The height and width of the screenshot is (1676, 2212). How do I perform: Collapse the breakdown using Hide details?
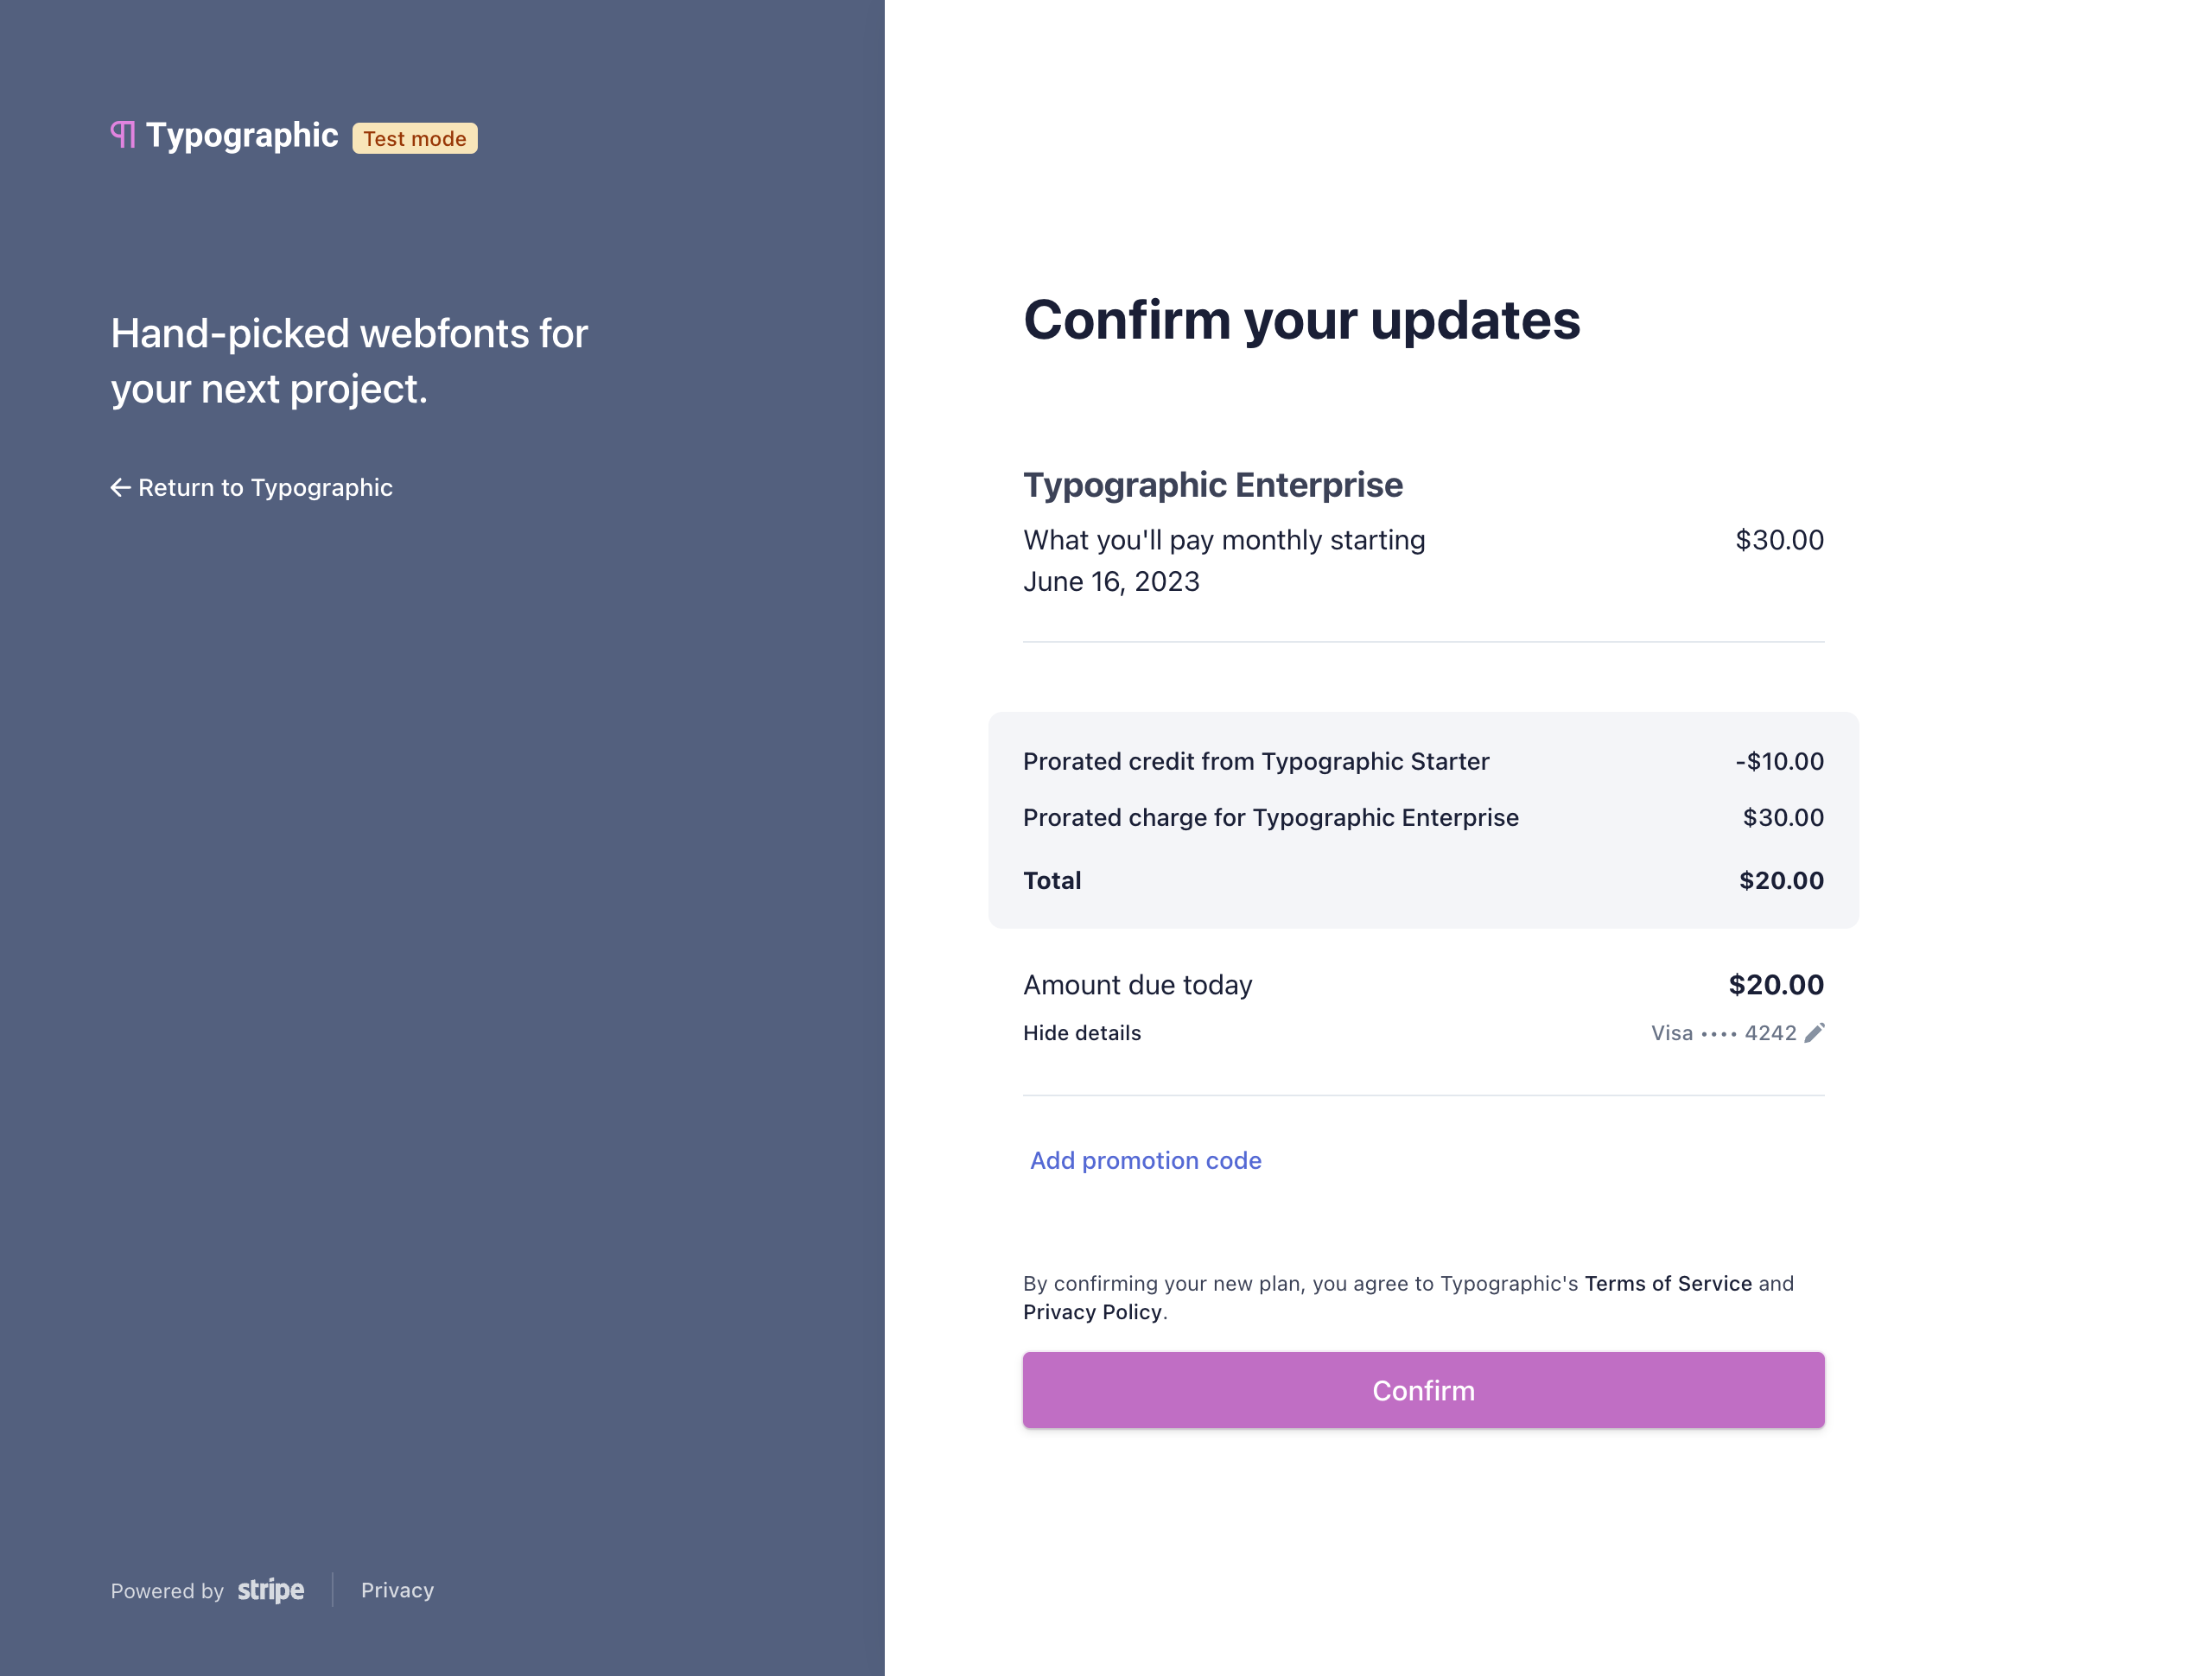[x=1082, y=1033]
